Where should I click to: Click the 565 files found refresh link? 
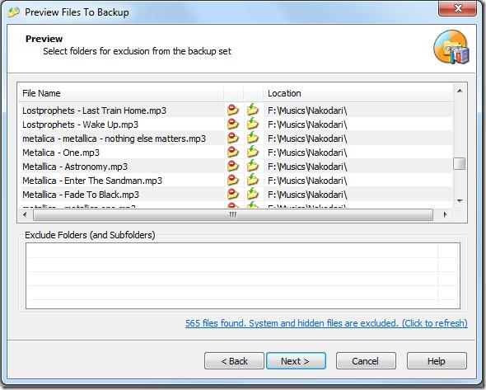point(326,323)
